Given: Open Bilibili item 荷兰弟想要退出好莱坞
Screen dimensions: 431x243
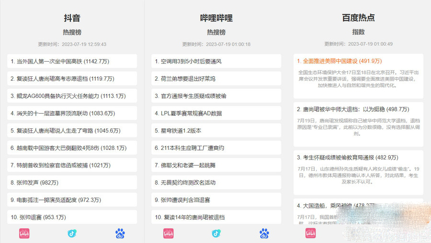Looking at the screenshot, I should (216, 78).
